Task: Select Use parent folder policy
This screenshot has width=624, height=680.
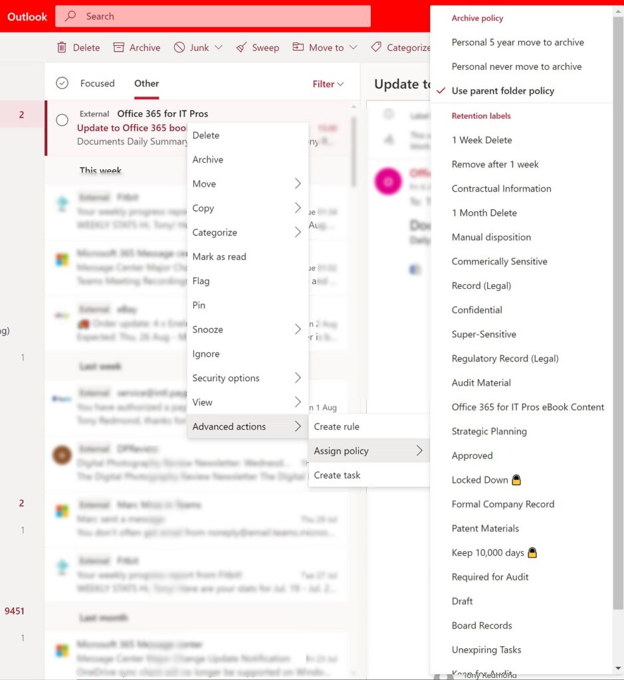Action: (521, 91)
